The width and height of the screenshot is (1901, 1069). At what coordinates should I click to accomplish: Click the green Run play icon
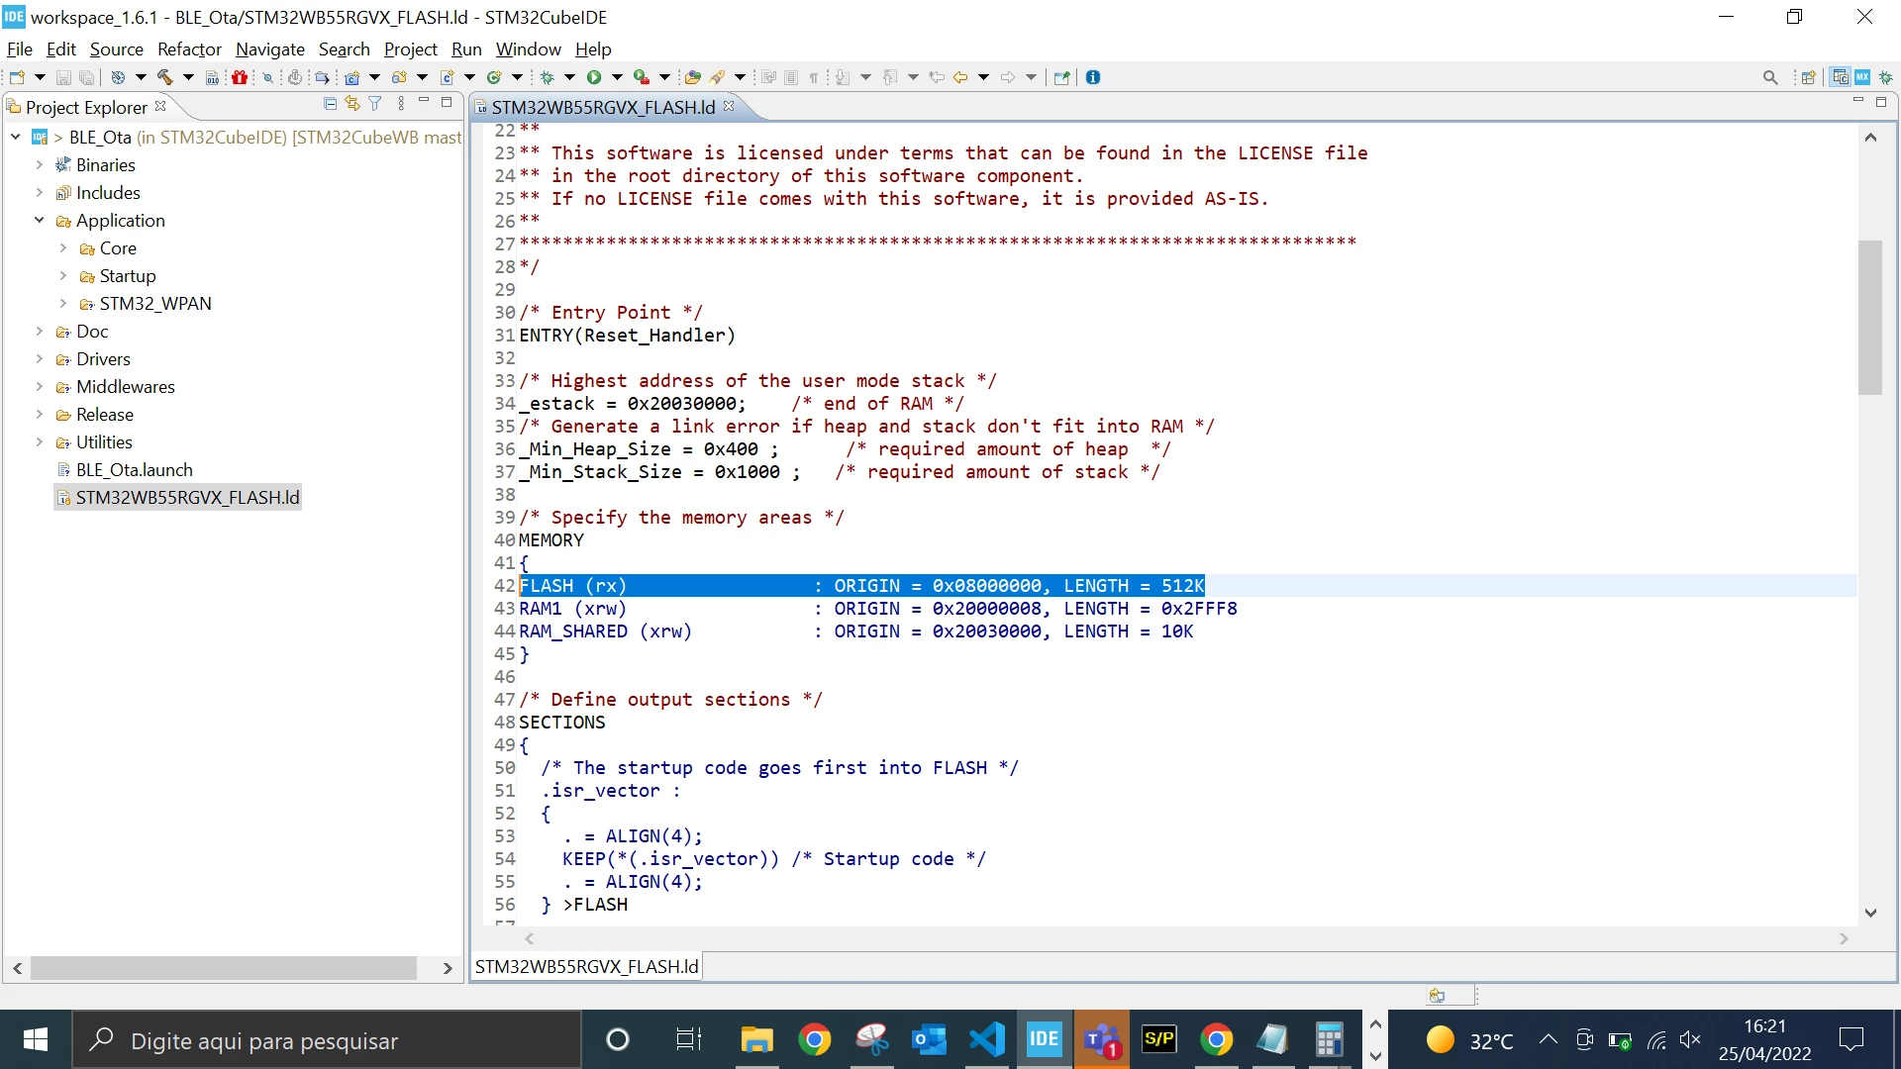click(x=594, y=77)
